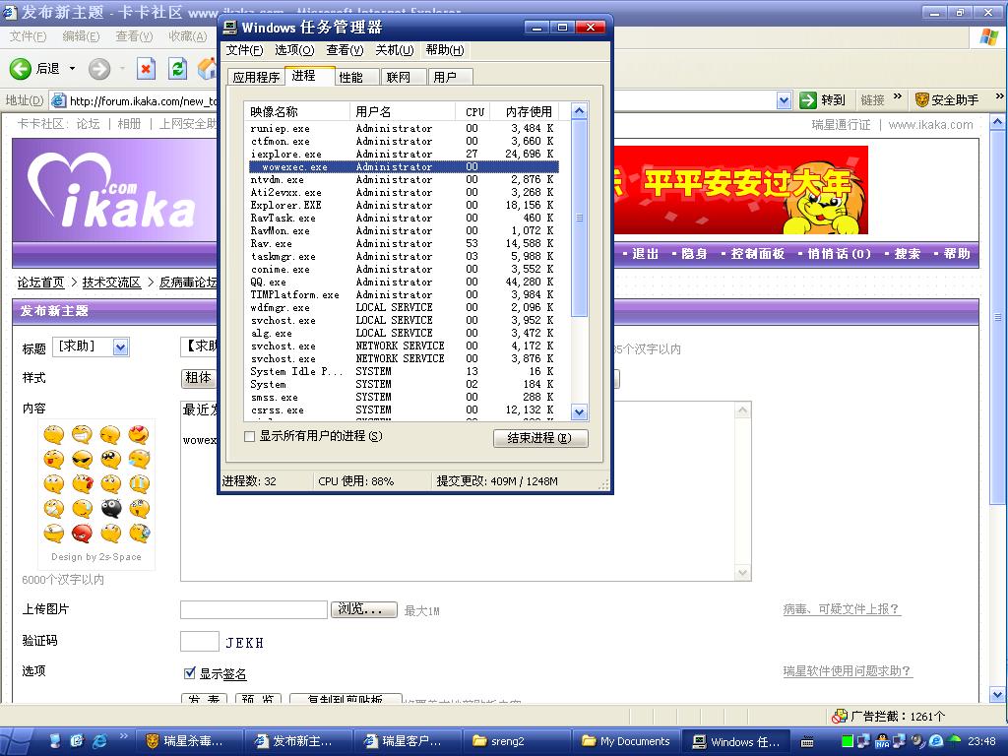Screen dimensions: 1008x756
Task: Open the 瑞星软件使用问题求助? link
Action: [x=848, y=670]
